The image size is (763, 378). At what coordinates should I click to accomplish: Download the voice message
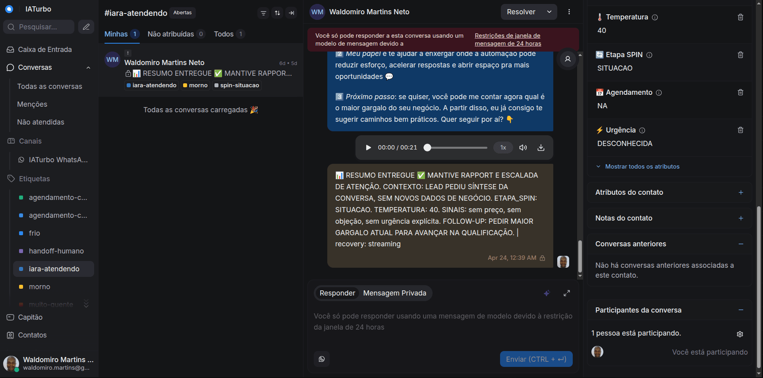click(541, 148)
